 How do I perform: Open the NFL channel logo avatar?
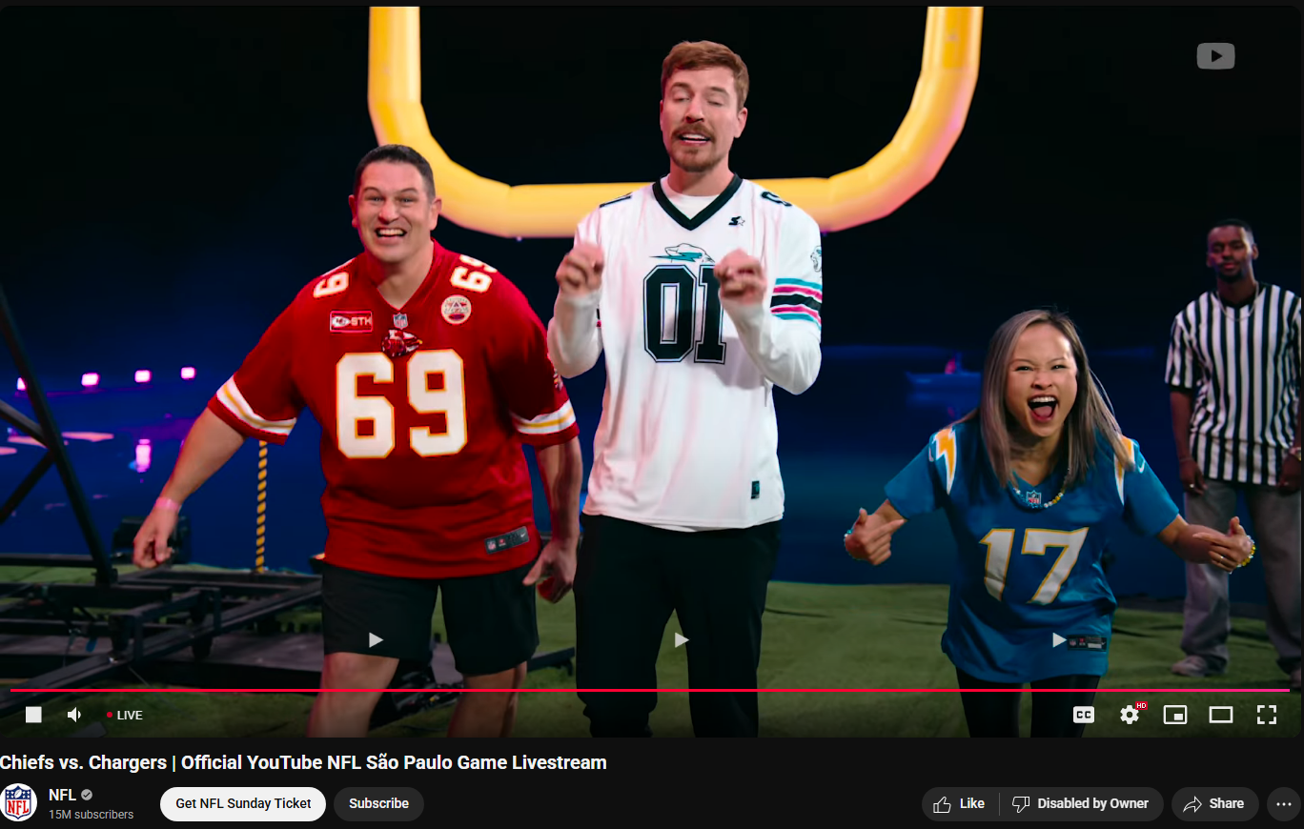[19, 802]
